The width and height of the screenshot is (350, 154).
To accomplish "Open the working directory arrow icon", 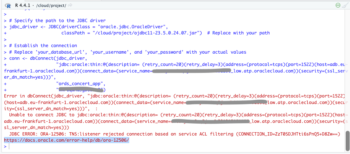I will click(70, 5).
